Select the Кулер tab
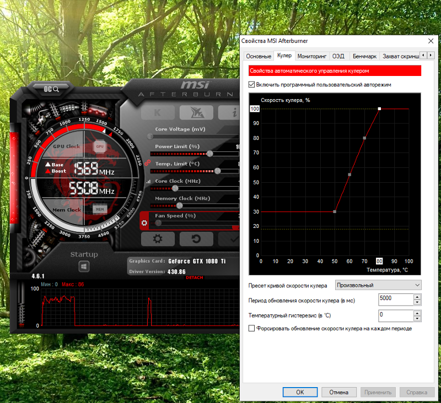 pyautogui.click(x=284, y=56)
